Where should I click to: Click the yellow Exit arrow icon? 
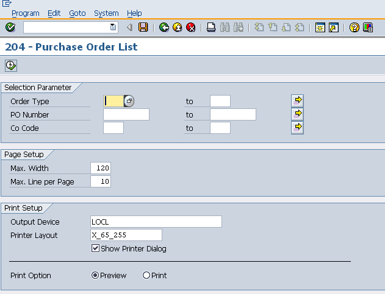[178, 27]
